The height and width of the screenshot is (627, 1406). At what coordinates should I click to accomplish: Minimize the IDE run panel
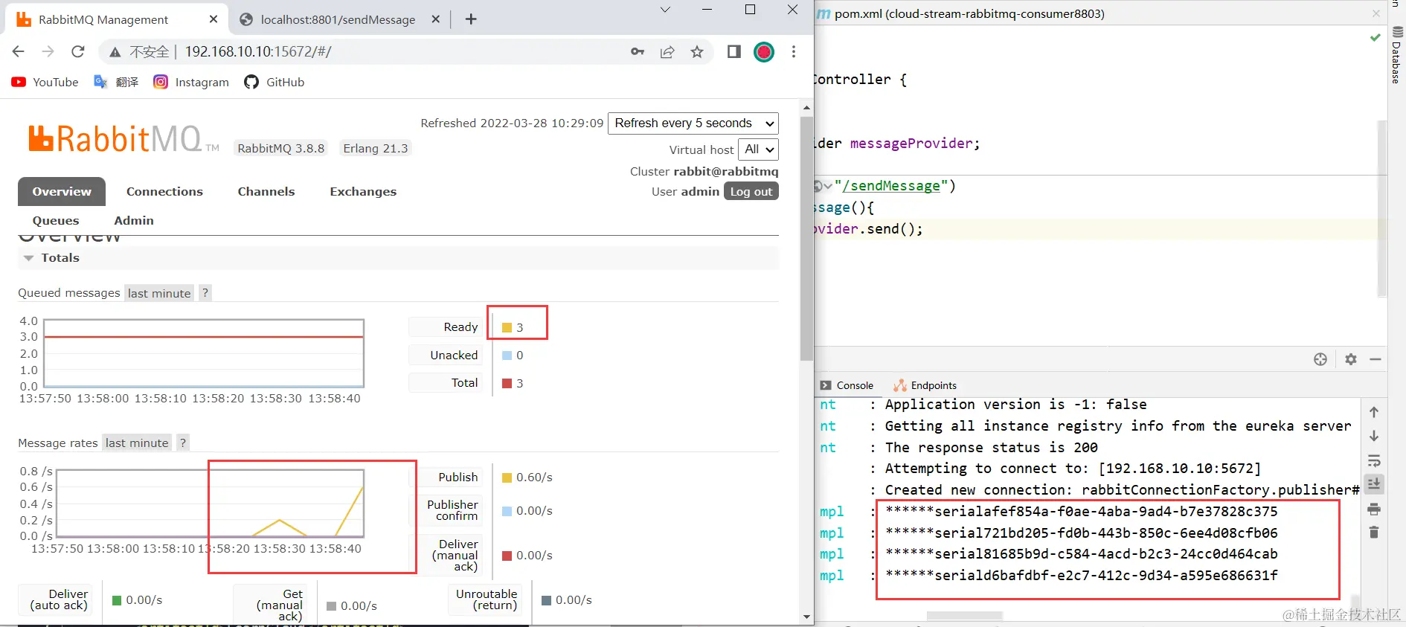pyautogui.click(x=1375, y=359)
